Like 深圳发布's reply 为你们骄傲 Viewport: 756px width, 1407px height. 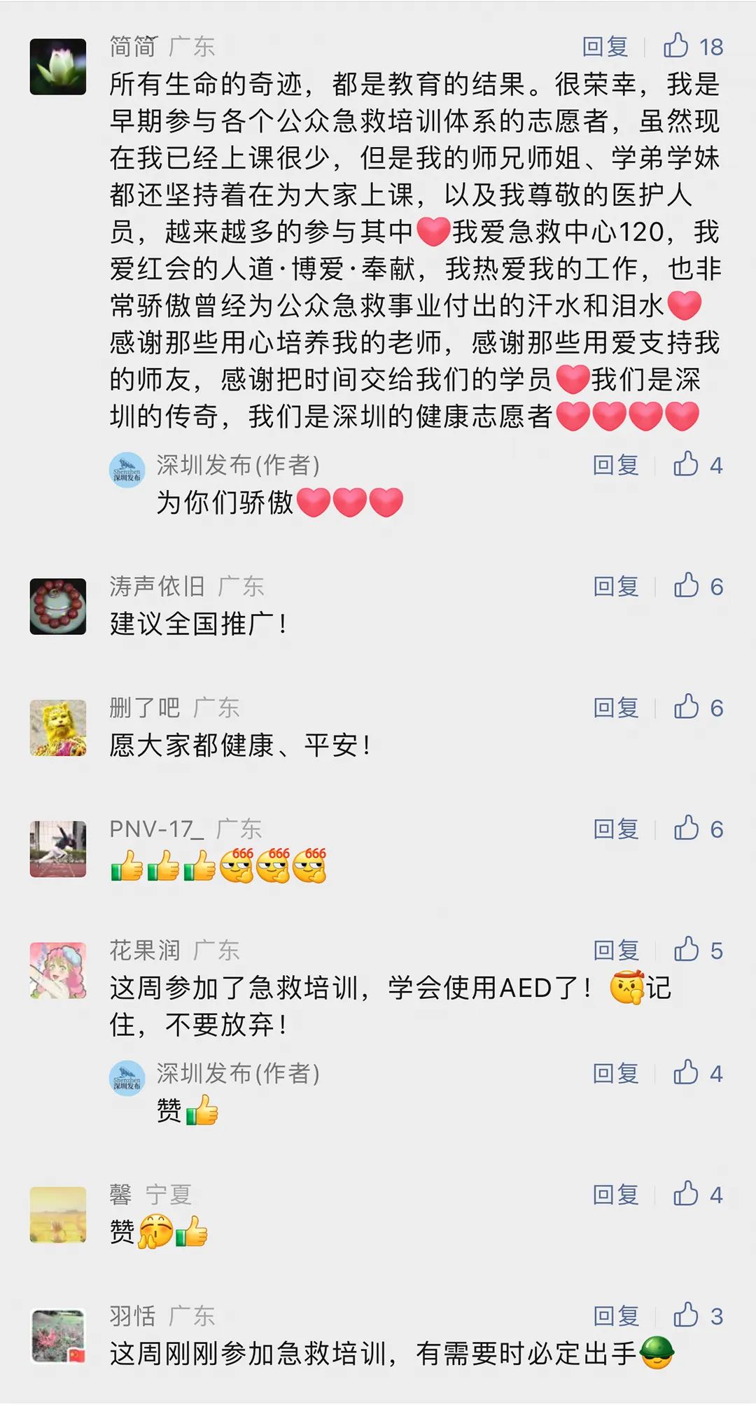click(x=698, y=465)
